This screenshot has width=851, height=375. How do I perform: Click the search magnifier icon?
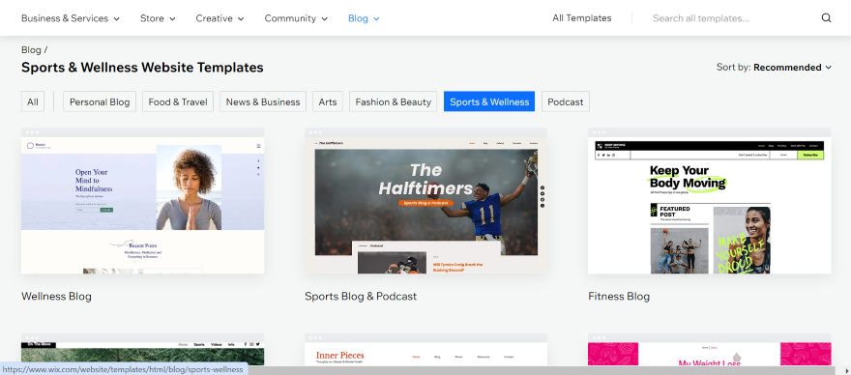click(826, 18)
